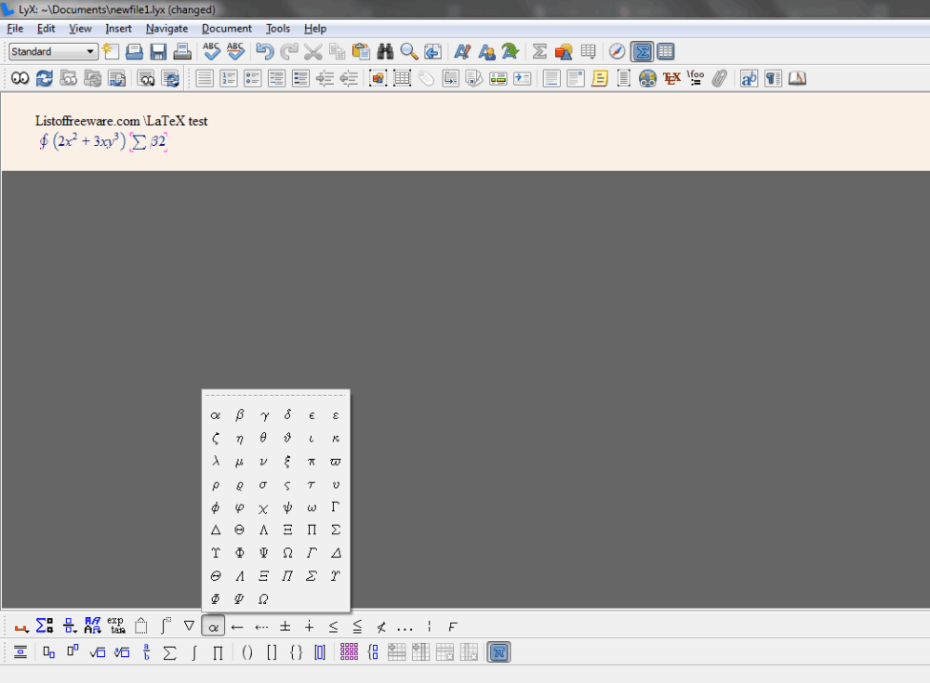Viewport: 930px width, 683px height.
Task: Cut the selection with the scissors icon
Action: (x=312, y=52)
